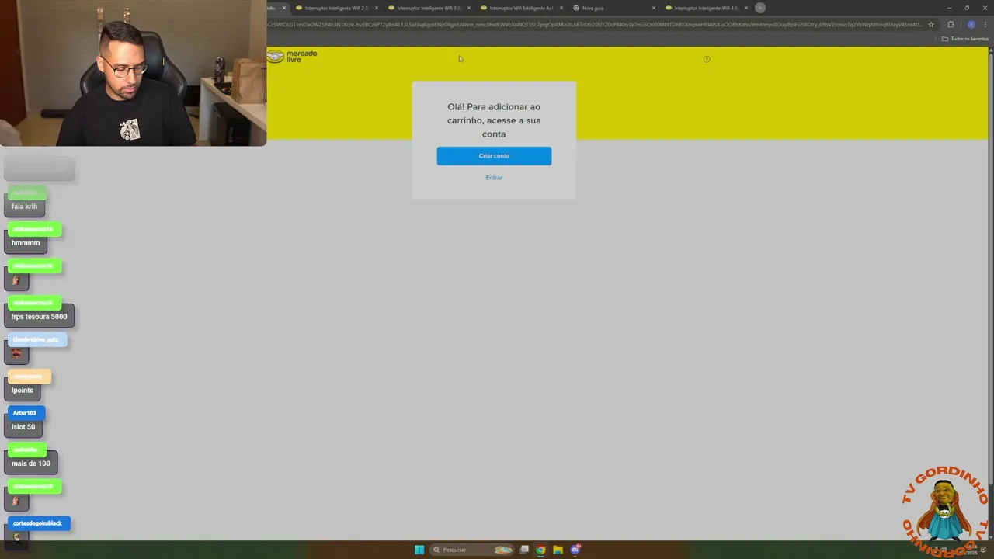This screenshot has height=559, width=994.
Task: Close the Interruptor Inteligente Wifi 4 tab
Action: point(746,8)
